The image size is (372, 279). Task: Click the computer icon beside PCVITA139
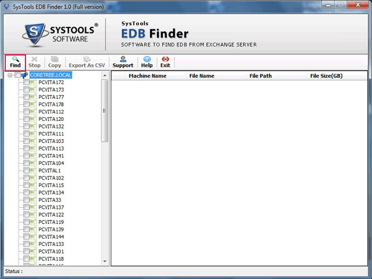[33, 229]
